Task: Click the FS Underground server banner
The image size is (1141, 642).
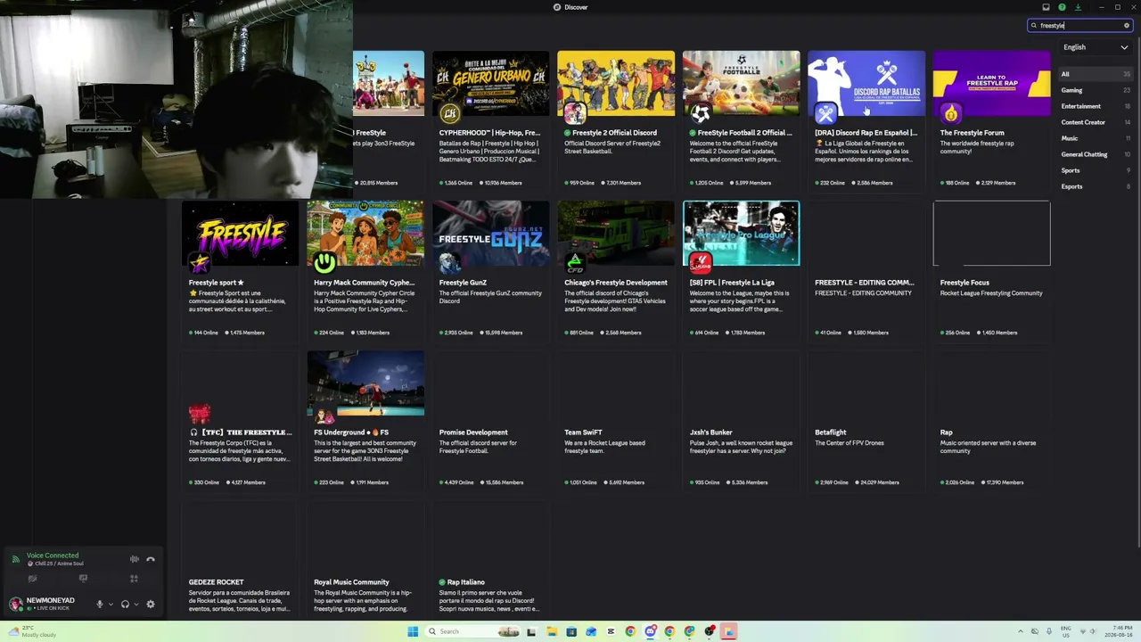Action: click(x=365, y=383)
